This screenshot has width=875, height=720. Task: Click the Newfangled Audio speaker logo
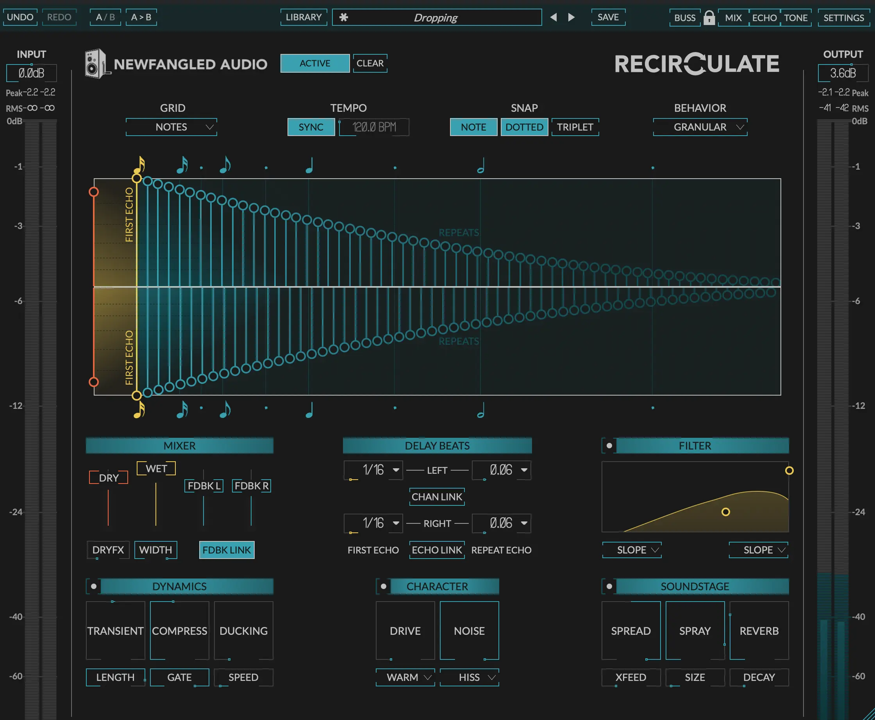click(x=96, y=63)
